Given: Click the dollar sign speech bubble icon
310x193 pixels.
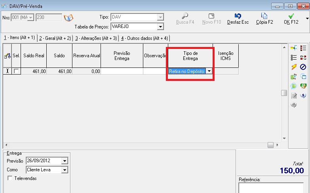Looking at the screenshot, I should tap(303, 95).
